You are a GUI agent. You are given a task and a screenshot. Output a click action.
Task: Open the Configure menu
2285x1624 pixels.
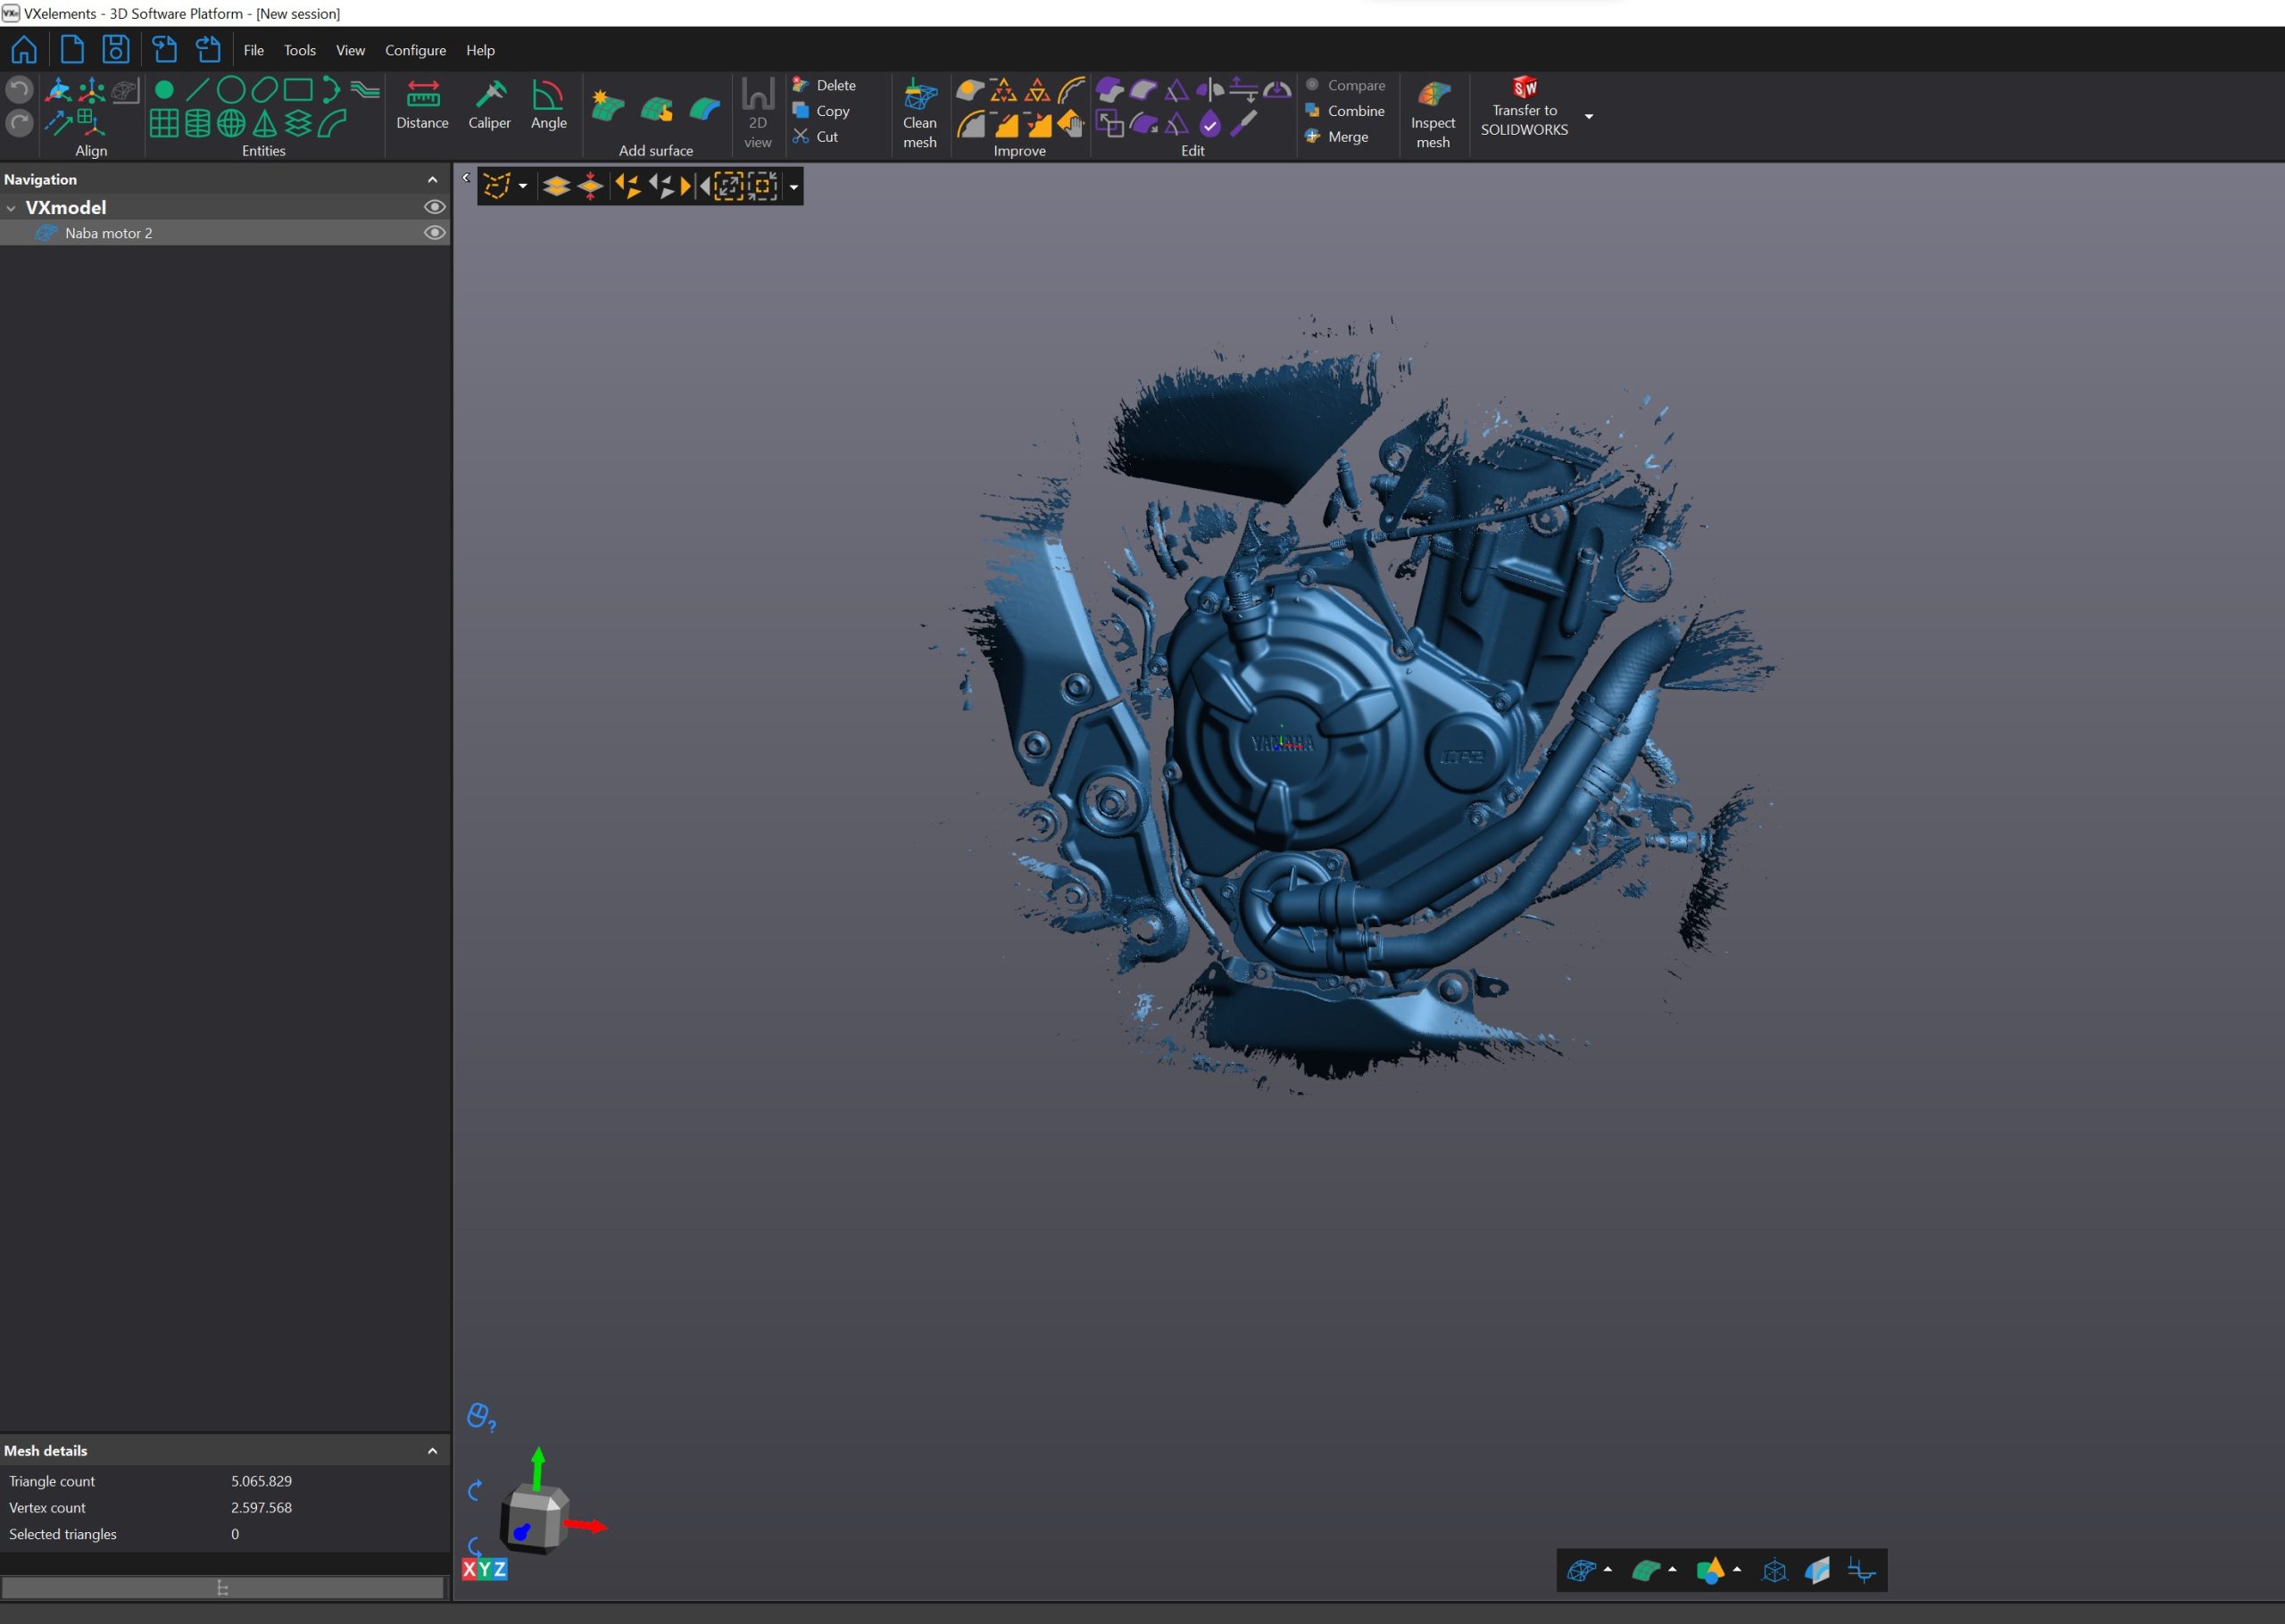[417, 49]
